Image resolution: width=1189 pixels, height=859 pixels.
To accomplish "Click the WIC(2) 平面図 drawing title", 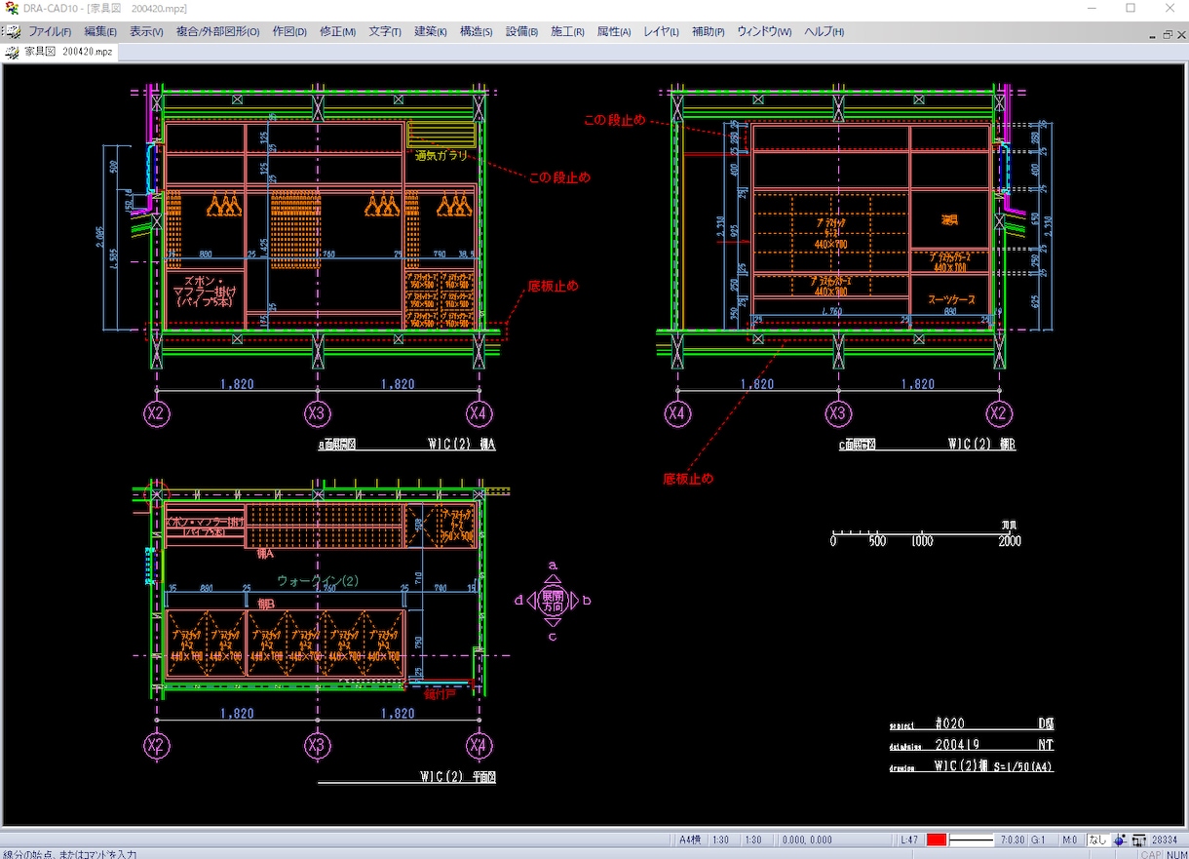I will (458, 778).
